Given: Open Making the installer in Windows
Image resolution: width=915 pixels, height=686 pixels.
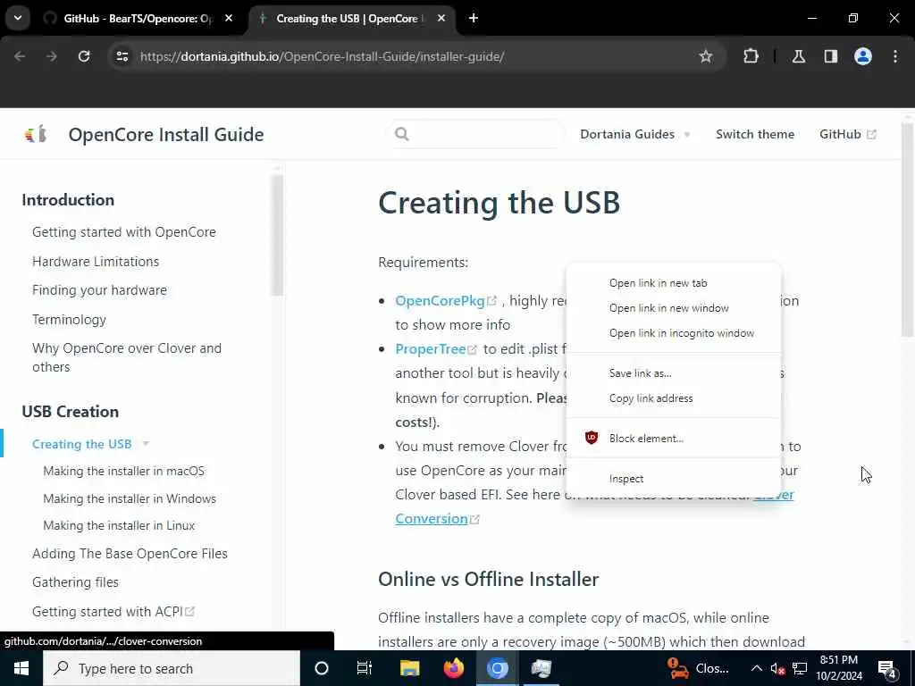Looking at the screenshot, I should (x=130, y=498).
